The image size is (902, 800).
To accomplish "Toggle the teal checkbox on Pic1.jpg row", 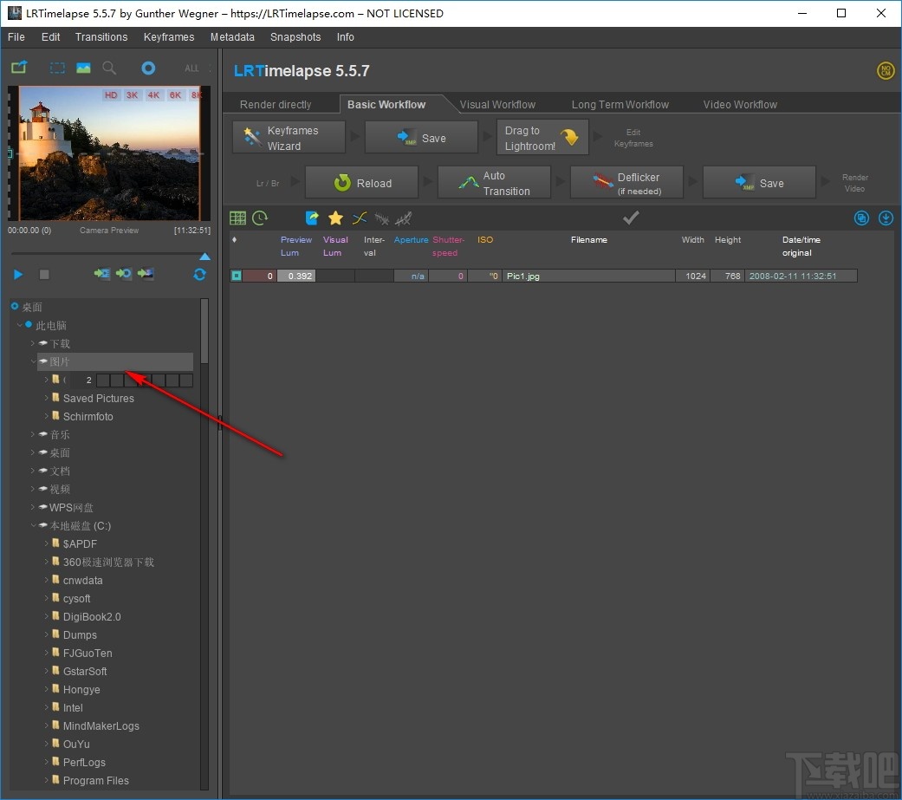I will pyautogui.click(x=237, y=276).
